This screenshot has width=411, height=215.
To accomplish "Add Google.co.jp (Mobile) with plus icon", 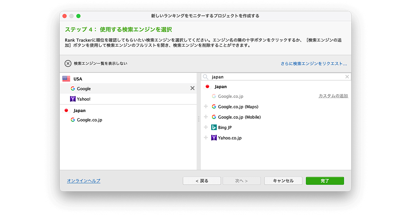I will [206, 117].
